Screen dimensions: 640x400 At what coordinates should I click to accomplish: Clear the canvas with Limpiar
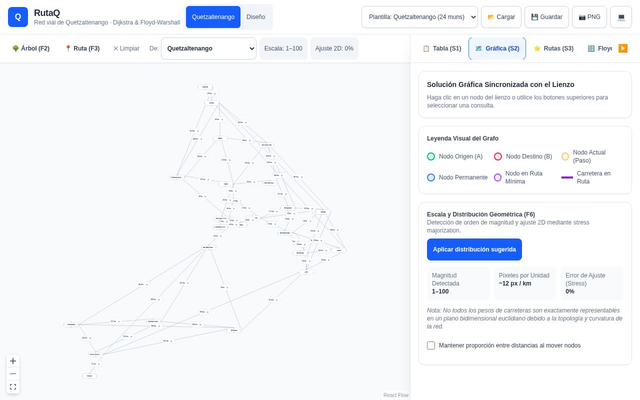[126, 48]
